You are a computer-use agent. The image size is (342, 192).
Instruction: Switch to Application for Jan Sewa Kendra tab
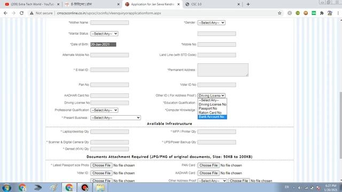tap(152, 4)
